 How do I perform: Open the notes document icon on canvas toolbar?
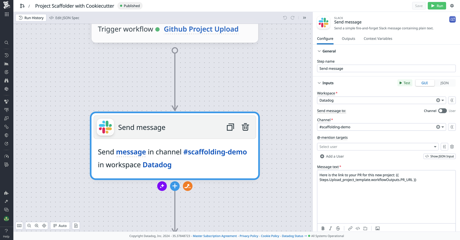tap(76, 226)
